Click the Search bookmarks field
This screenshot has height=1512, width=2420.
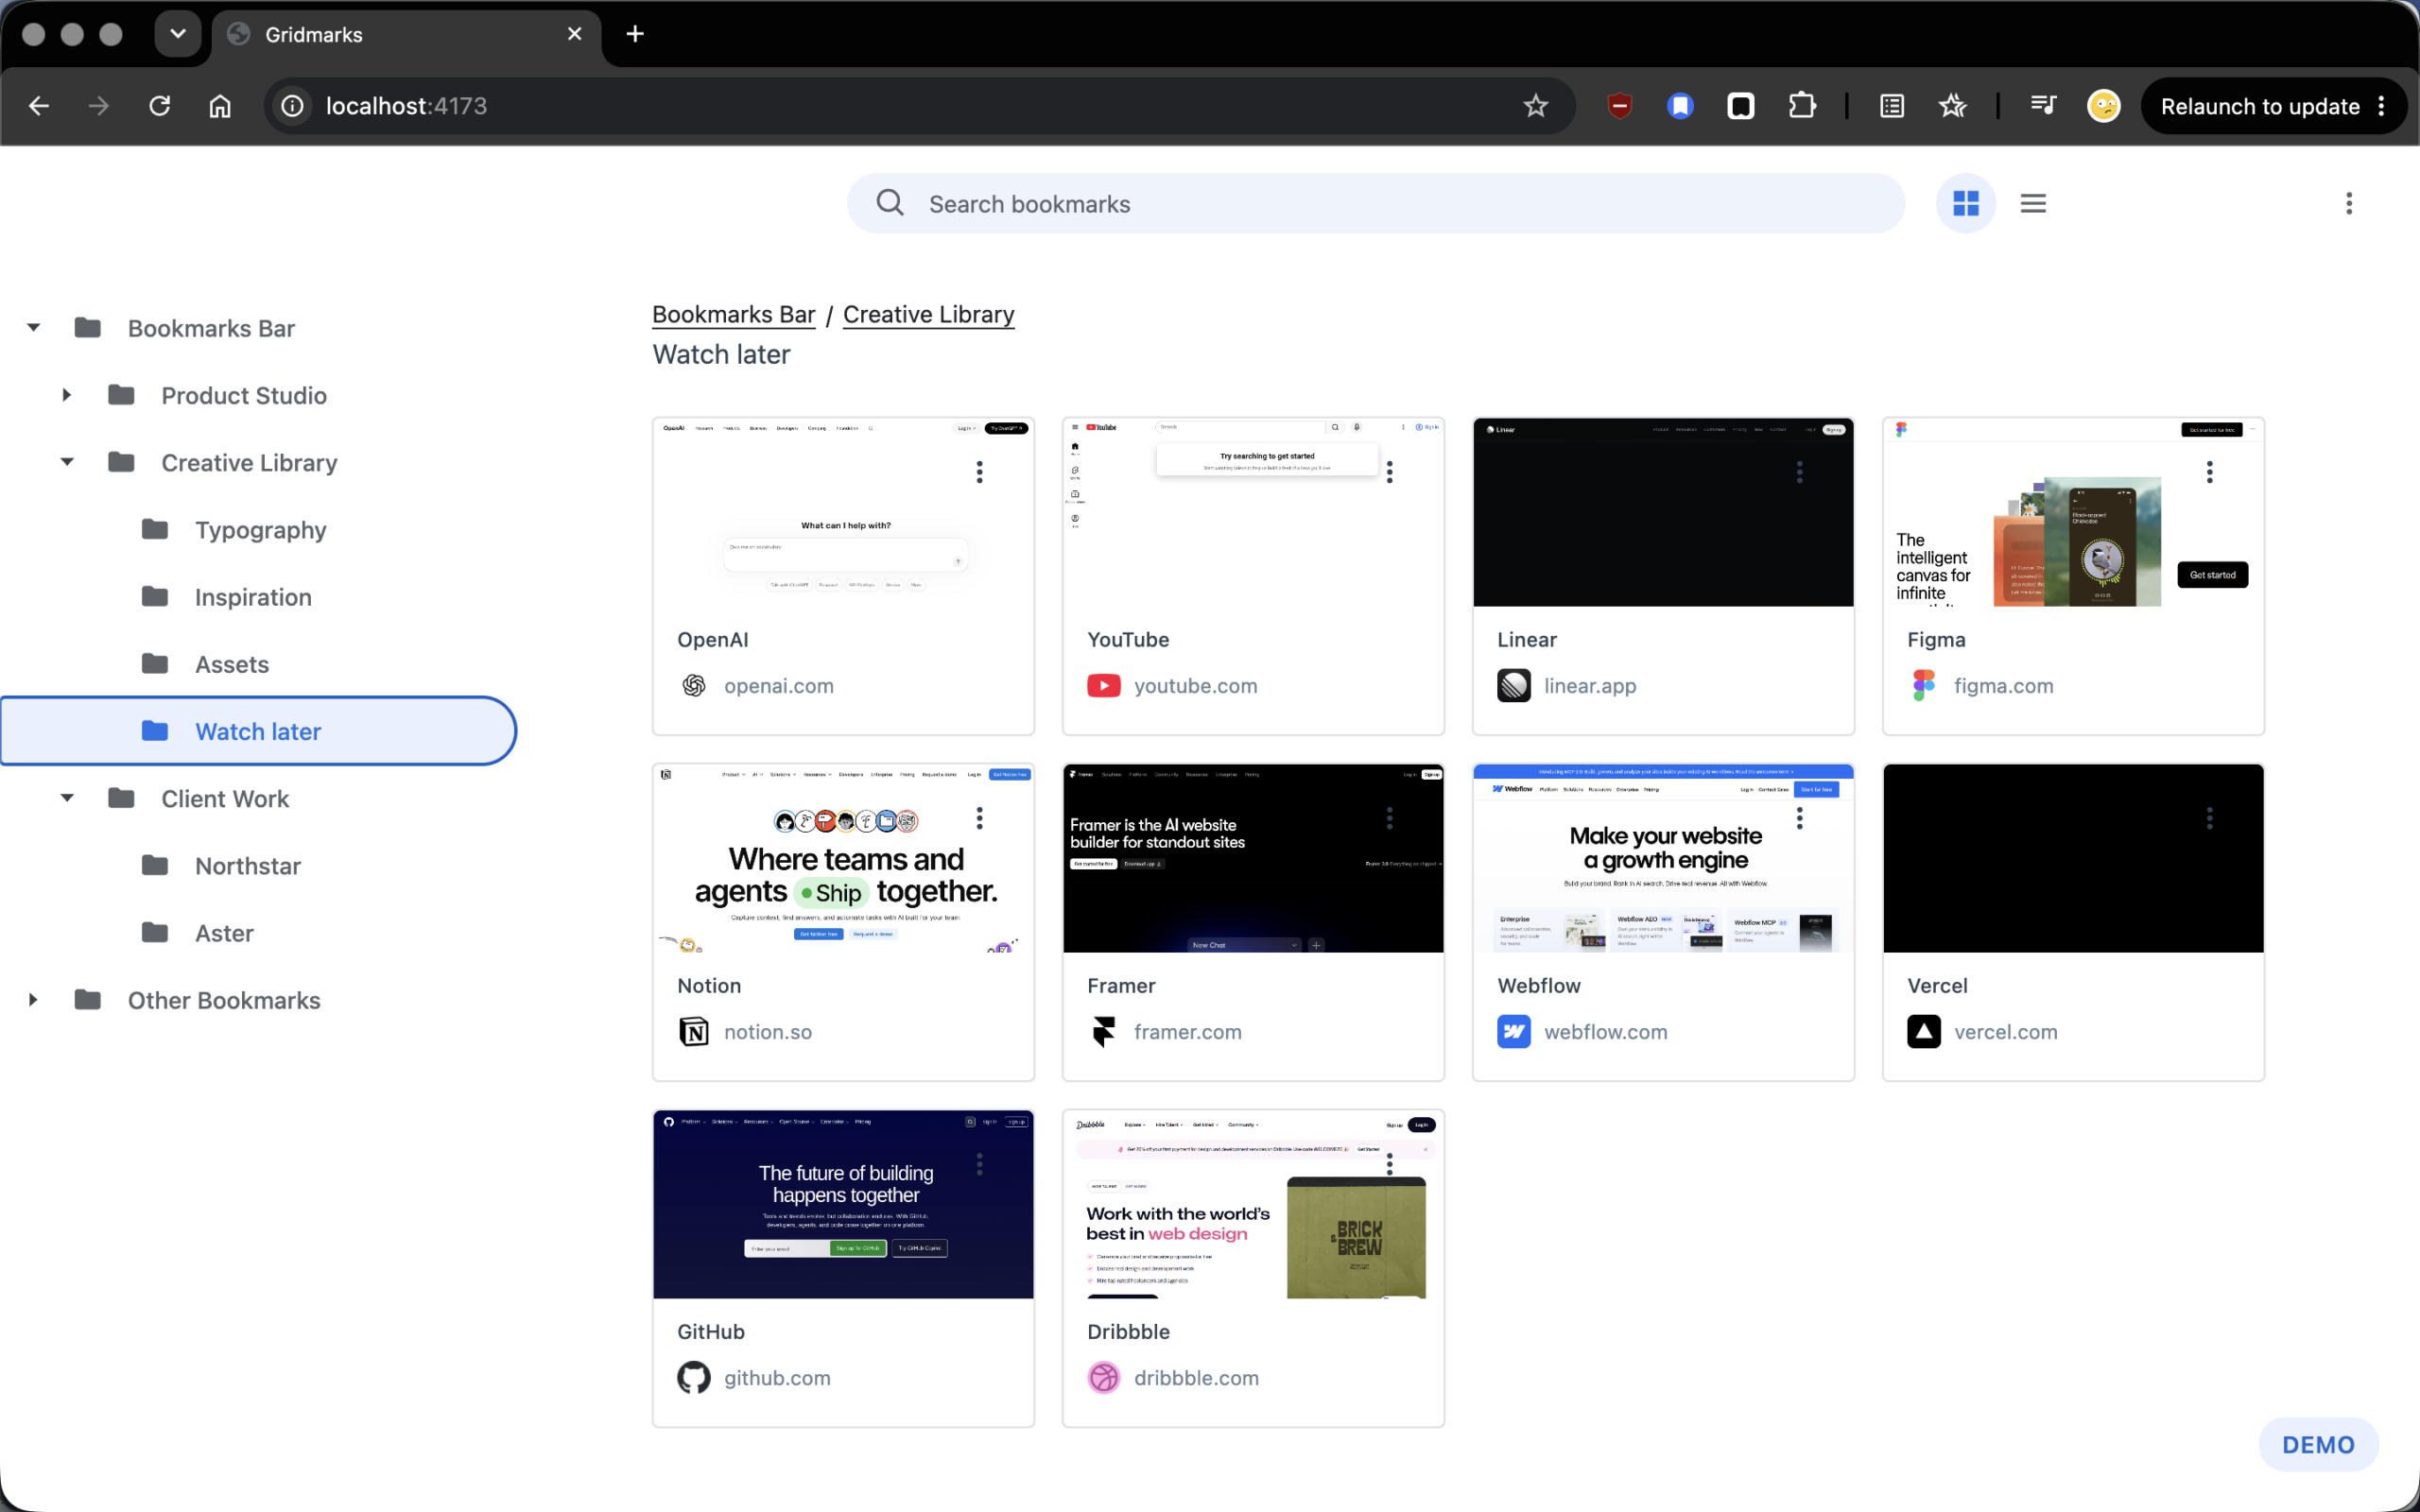1375,204
